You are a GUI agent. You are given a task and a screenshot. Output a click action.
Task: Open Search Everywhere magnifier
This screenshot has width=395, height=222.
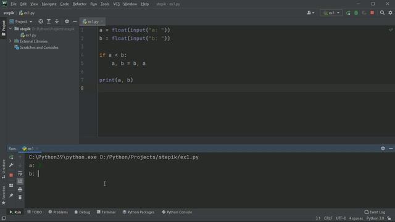[x=382, y=13]
